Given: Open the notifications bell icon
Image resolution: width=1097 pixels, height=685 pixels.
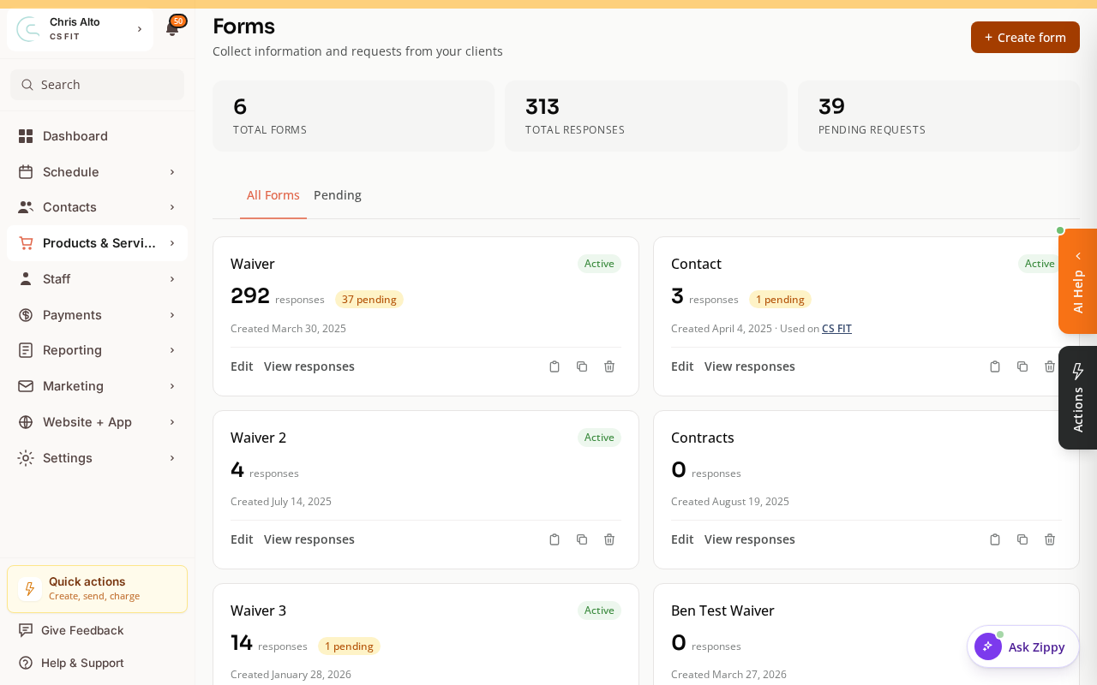Looking at the screenshot, I should (172, 29).
